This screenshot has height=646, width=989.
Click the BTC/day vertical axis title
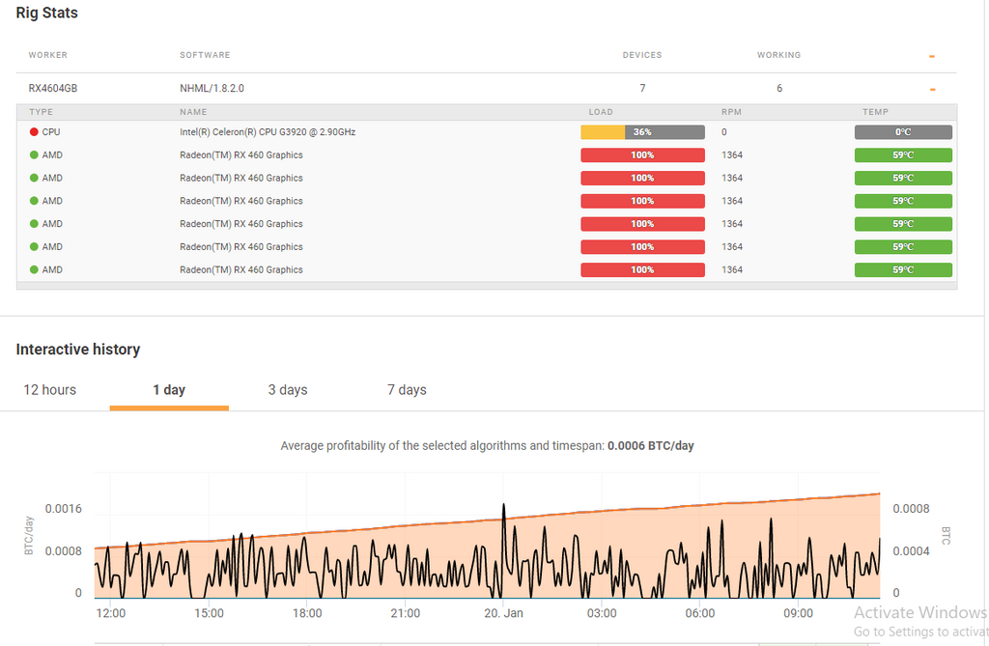pyautogui.click(x=28, y=536)
